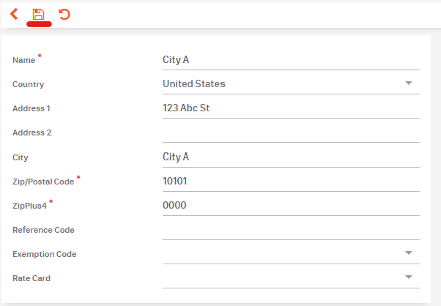Click the United States value in Country

point(194,83)
